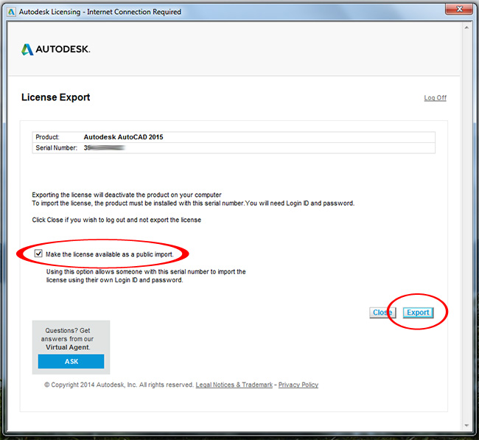This screenshot has height=440, width=479.
Task: Click the Close button beside Export
Action: coord(382,312)
